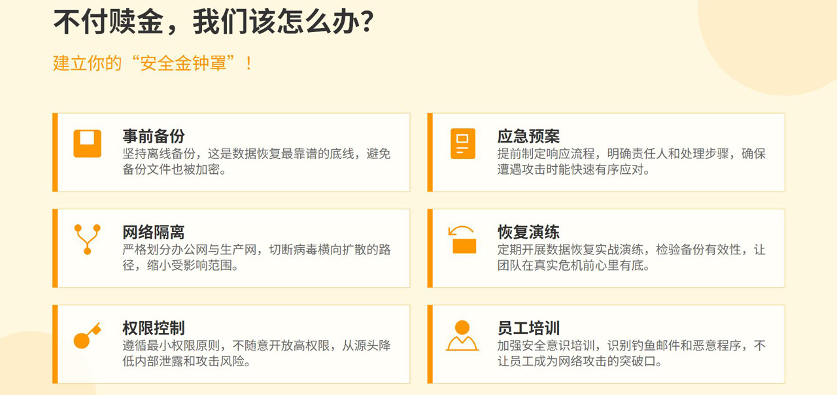Image resolution: width=837 pixels, height=395 pixels.
Task: Click the description starting 遵循最小权限原则
Action: [x=257, y=353]
